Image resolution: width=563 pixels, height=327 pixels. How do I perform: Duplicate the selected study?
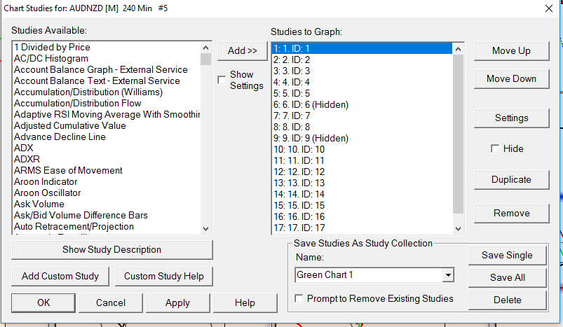tap(511, 179)
